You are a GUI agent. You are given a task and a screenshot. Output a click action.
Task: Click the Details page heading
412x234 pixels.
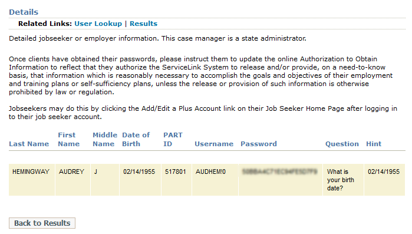[x=24, y=12]
